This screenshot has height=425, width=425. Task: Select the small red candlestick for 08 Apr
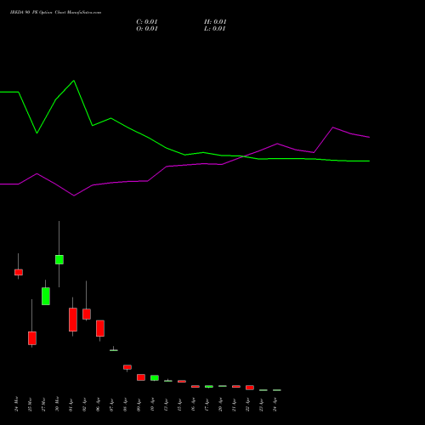click(x=127, y=367)
